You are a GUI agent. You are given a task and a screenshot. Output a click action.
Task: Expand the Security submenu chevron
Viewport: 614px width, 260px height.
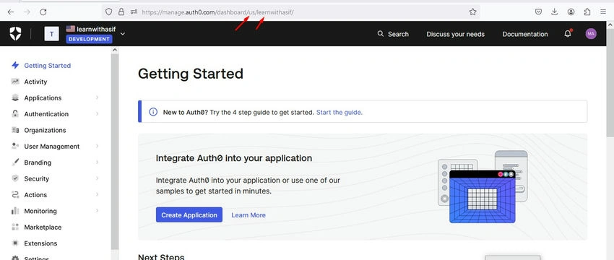(97, 178)
